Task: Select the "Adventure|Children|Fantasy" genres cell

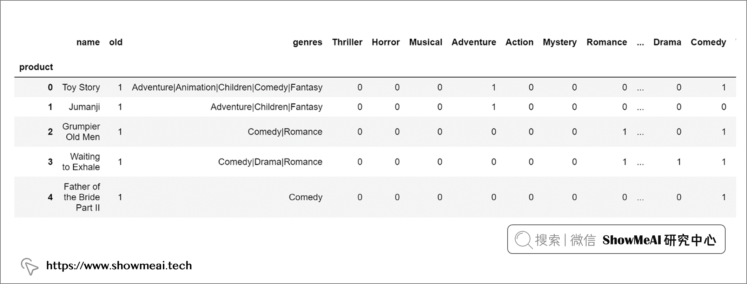Action: pos(266,107)
